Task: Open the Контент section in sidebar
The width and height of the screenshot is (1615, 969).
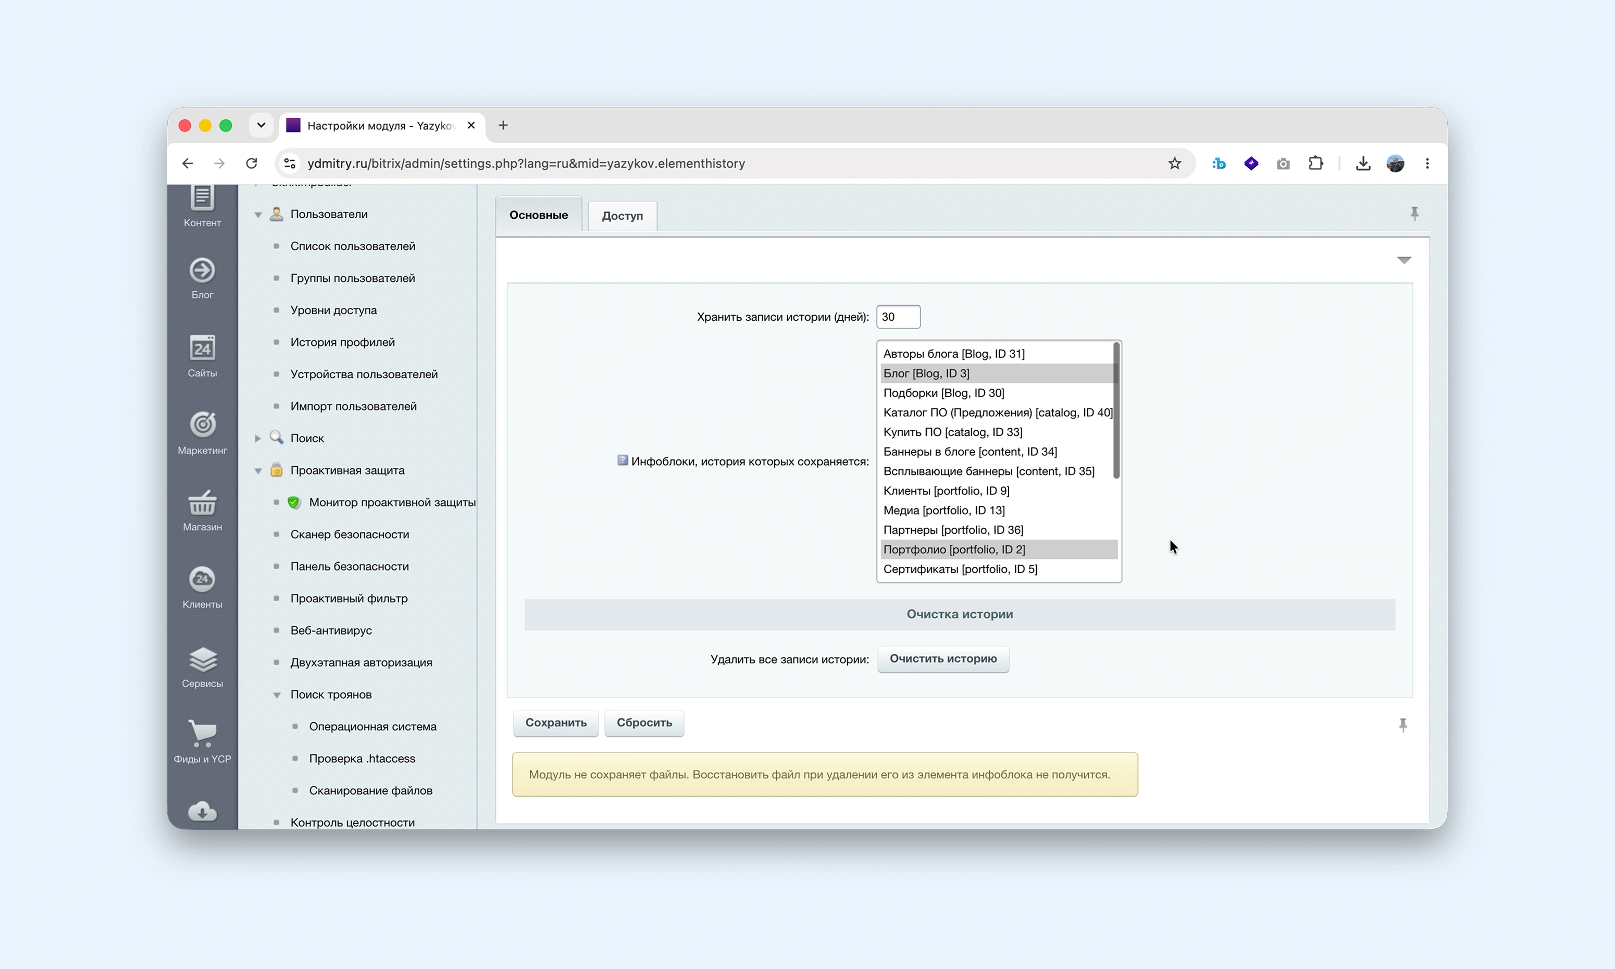Action: pyautogui.click(x=202, y=206)
